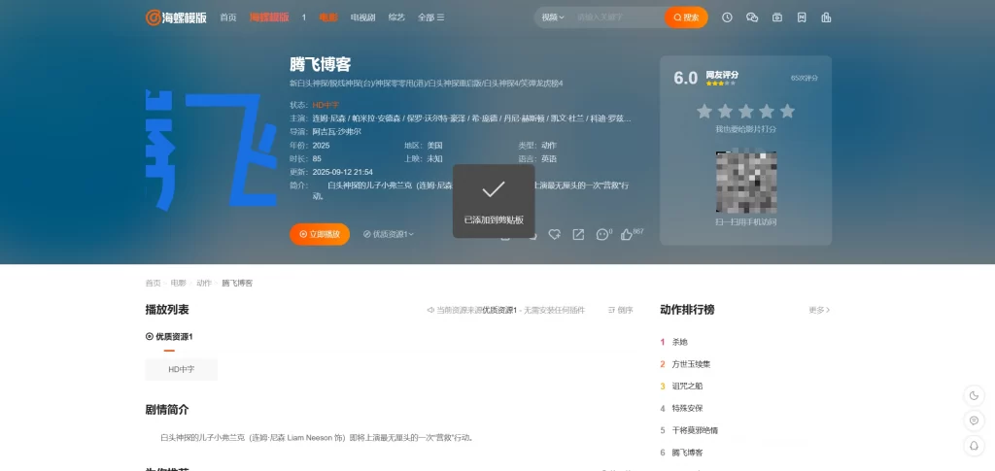Viewport: 995px width, 471px height.
Task: Go to 首页 in top navigation
Action: click(228, 17)
